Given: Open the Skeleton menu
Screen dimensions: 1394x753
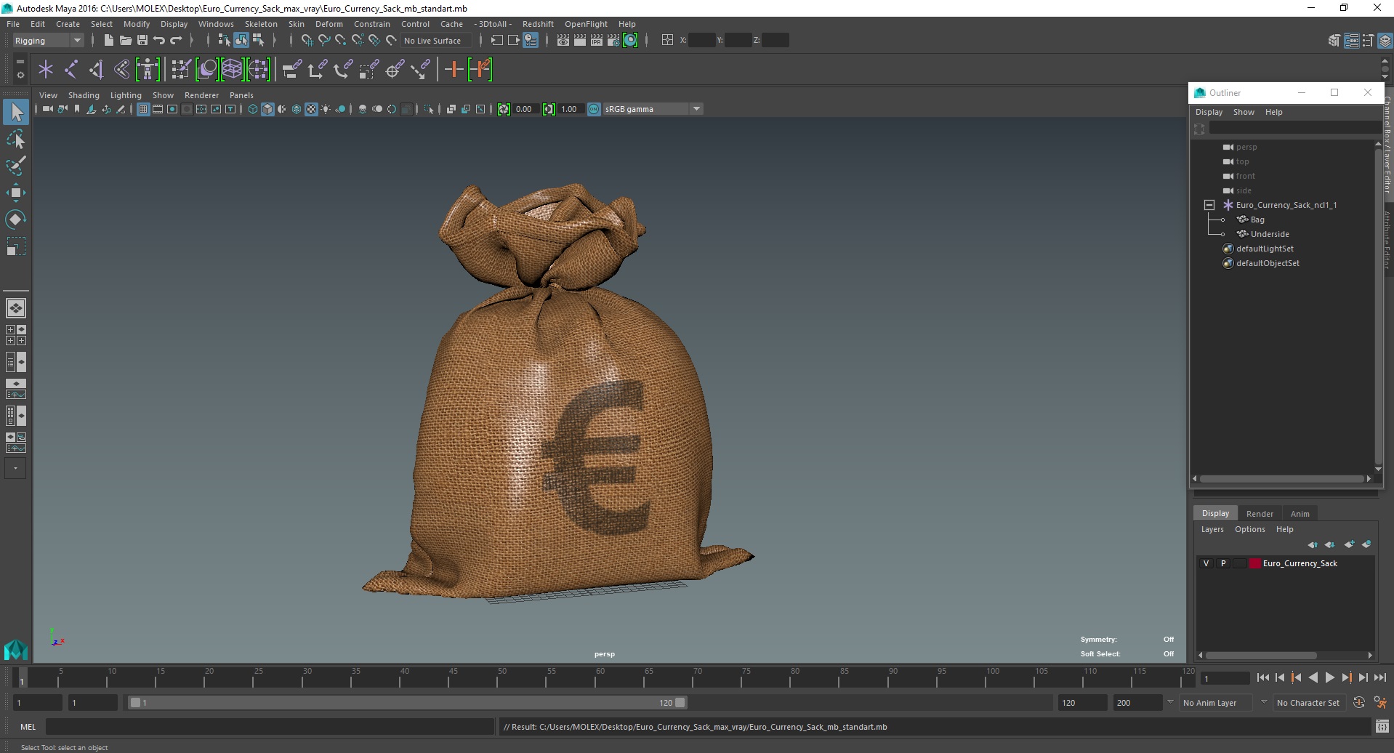Looking at the screenshot, I should (261, 24).
